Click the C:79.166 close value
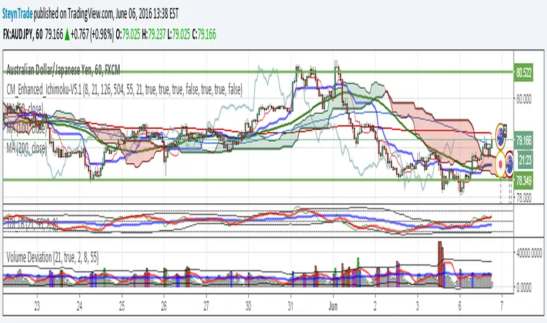Screen dimensions: 547x323 [204, 35]
